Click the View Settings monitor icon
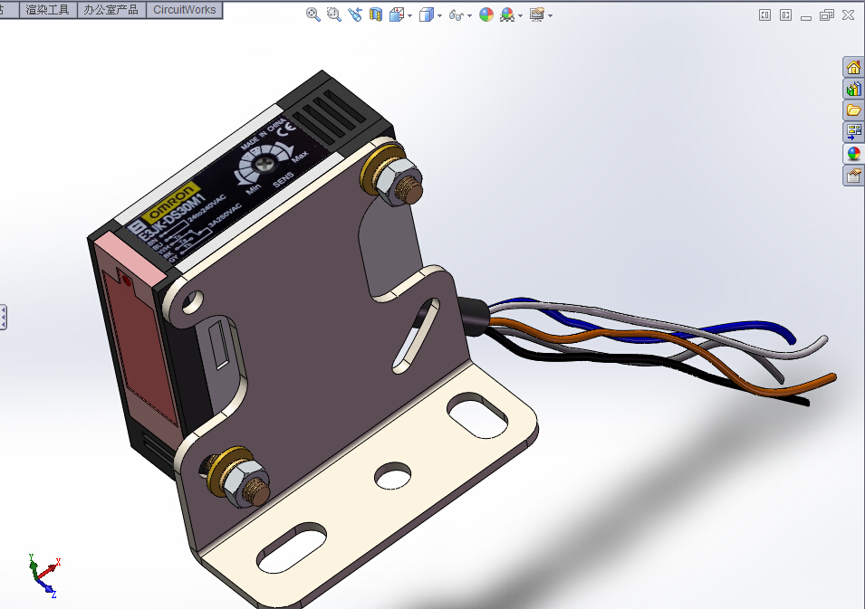 click(x=537, y=14)
